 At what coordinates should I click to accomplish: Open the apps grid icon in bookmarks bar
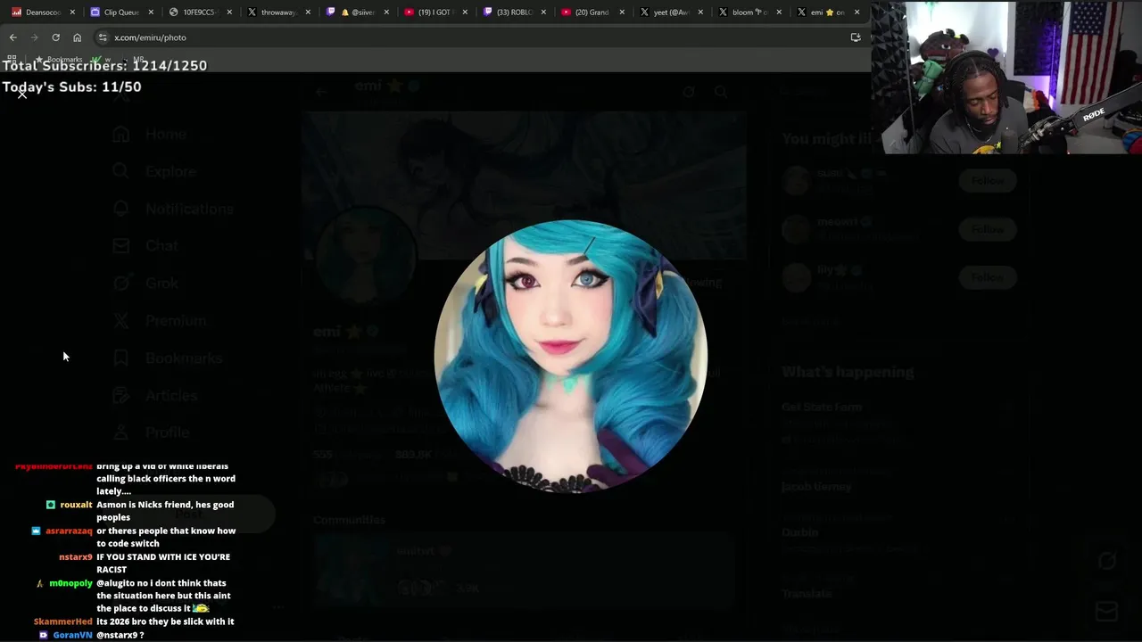12,59
